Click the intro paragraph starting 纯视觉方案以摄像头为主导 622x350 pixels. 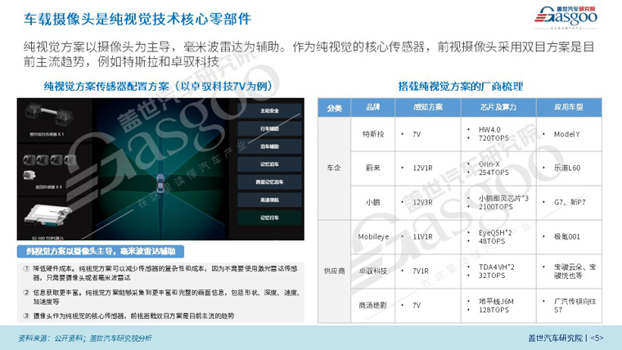click(x=309, y=54)
